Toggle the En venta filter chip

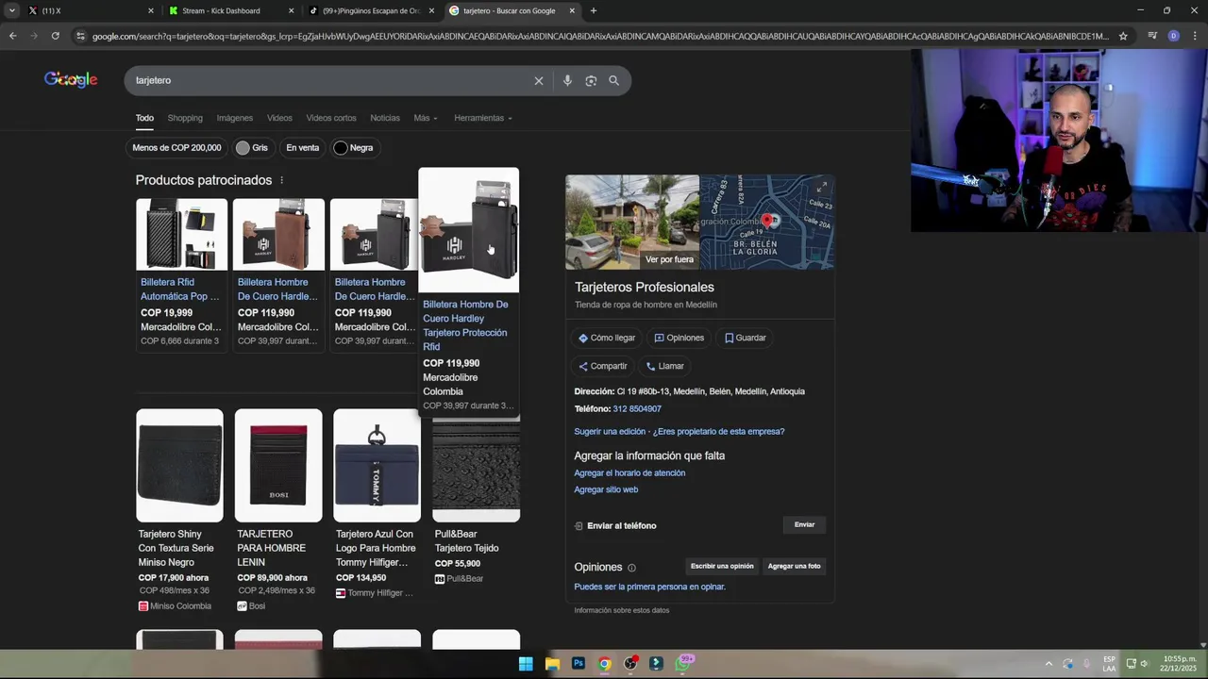[x=303, y=148]
